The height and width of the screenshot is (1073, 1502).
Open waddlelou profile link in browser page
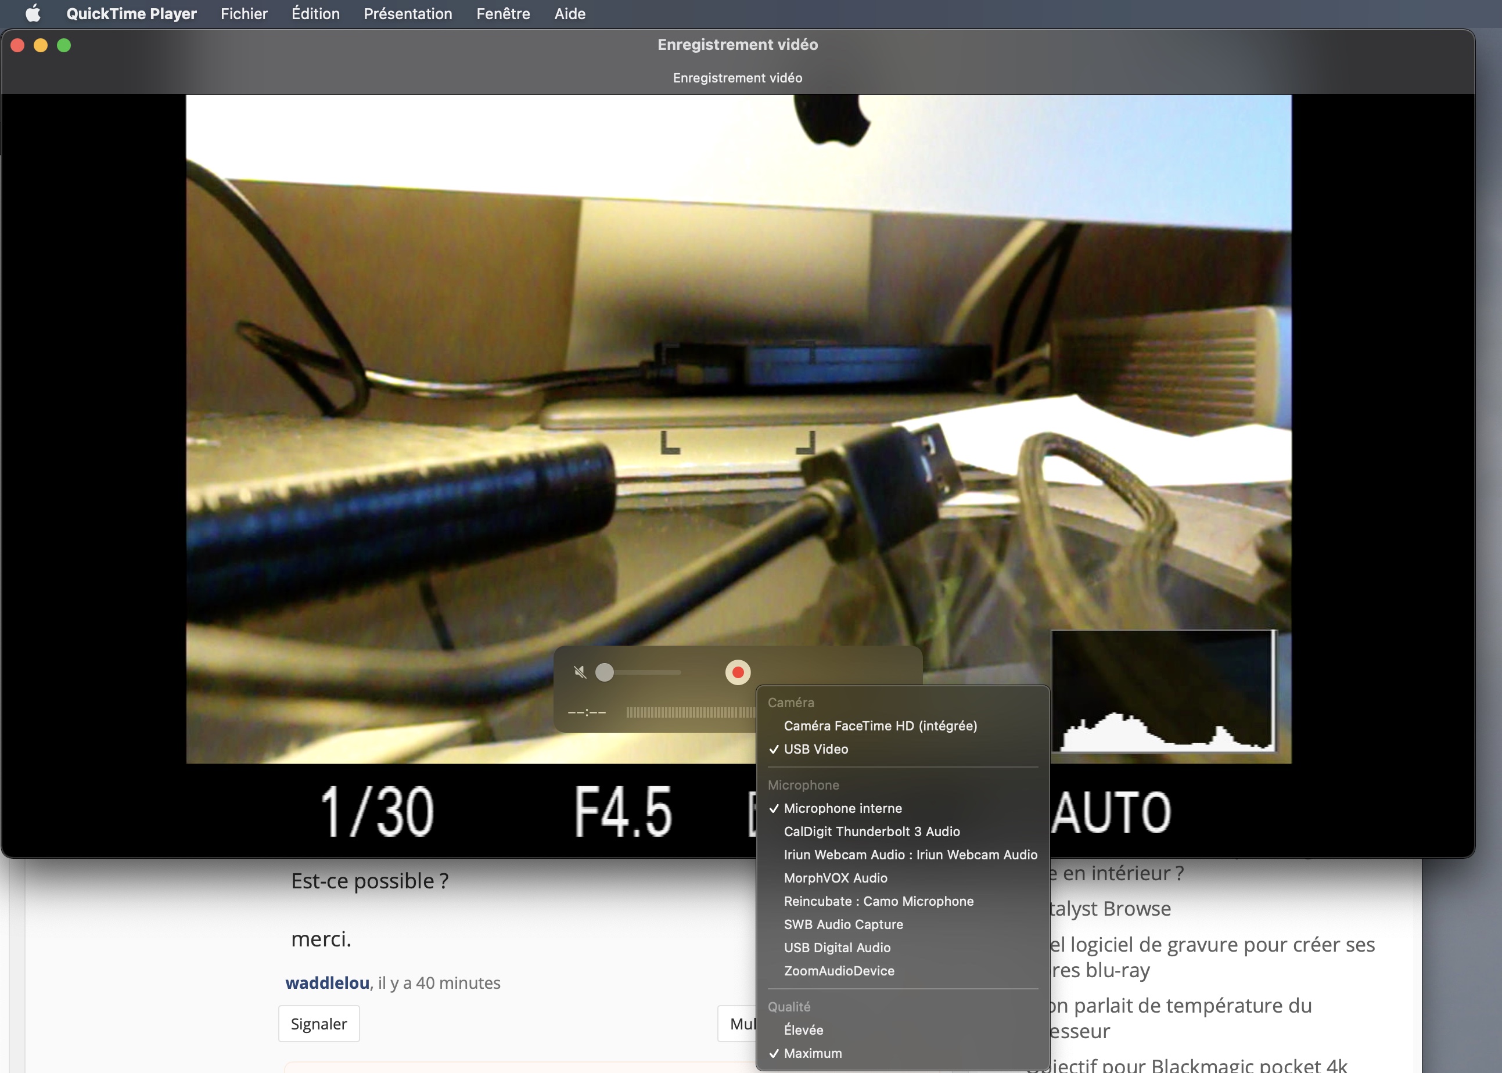(327, 982)
